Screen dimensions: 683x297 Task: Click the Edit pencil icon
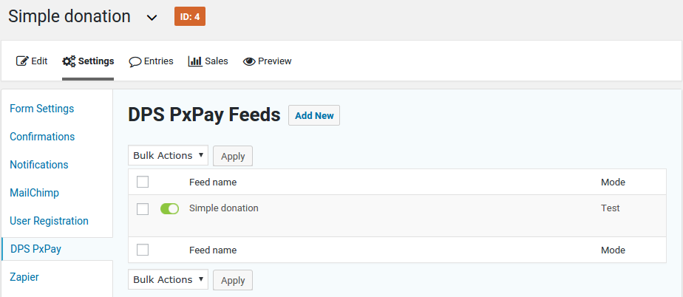click(x=22, y=61)
